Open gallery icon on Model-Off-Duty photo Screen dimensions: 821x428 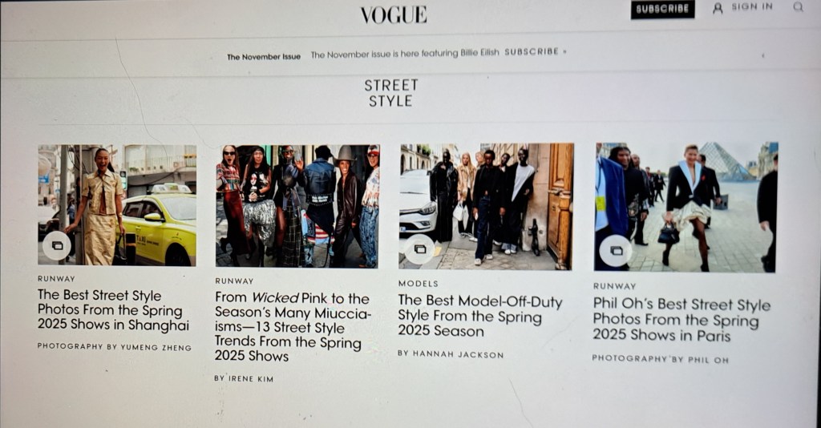(x=420, y=249)
